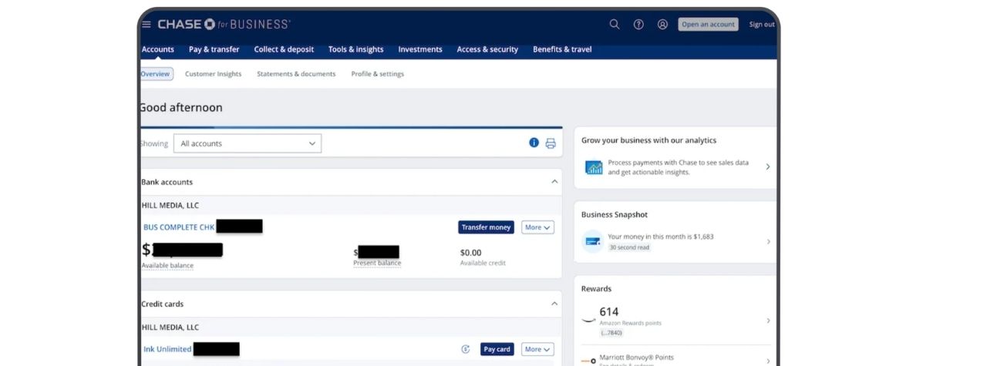Click the 30 second read tag
The height and width of the screenshot is (366, 987).
click(628, 247)
